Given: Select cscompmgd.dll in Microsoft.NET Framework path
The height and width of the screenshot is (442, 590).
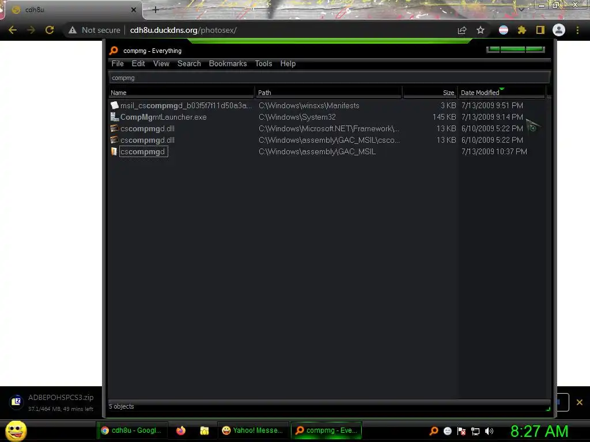Looking at the screenshot, I should [x=327, y=128].
